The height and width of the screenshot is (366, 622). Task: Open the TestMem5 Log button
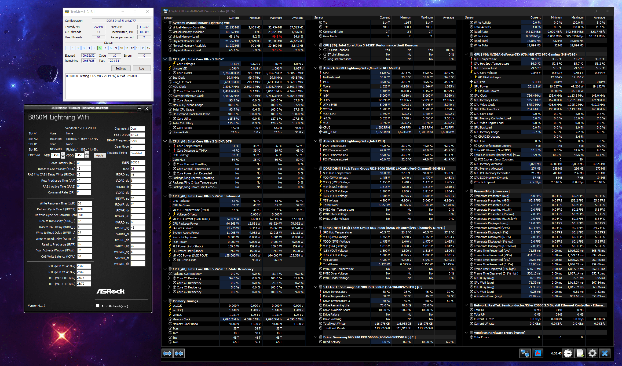(141, 68)
